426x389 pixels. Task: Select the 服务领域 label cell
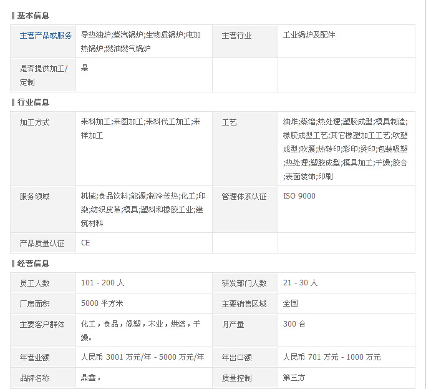click(x=34, y=197)
